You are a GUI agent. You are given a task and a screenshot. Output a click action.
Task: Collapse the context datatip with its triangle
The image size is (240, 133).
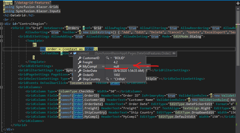(x=71, y=53)
